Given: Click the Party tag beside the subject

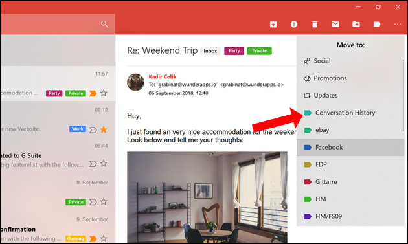Looking at the screenshot, I should click(234, 51).
